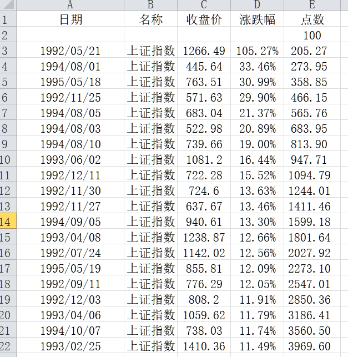Select column A header
The image size is (348, 357).
pyautogui.click(x=70, y=5)
